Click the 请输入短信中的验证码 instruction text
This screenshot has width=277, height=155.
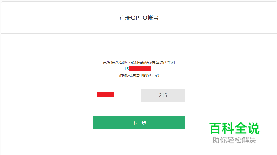139,76
